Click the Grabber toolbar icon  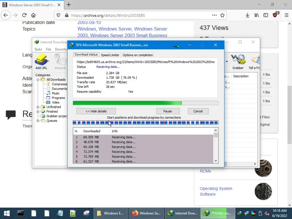tap(238, 62)
